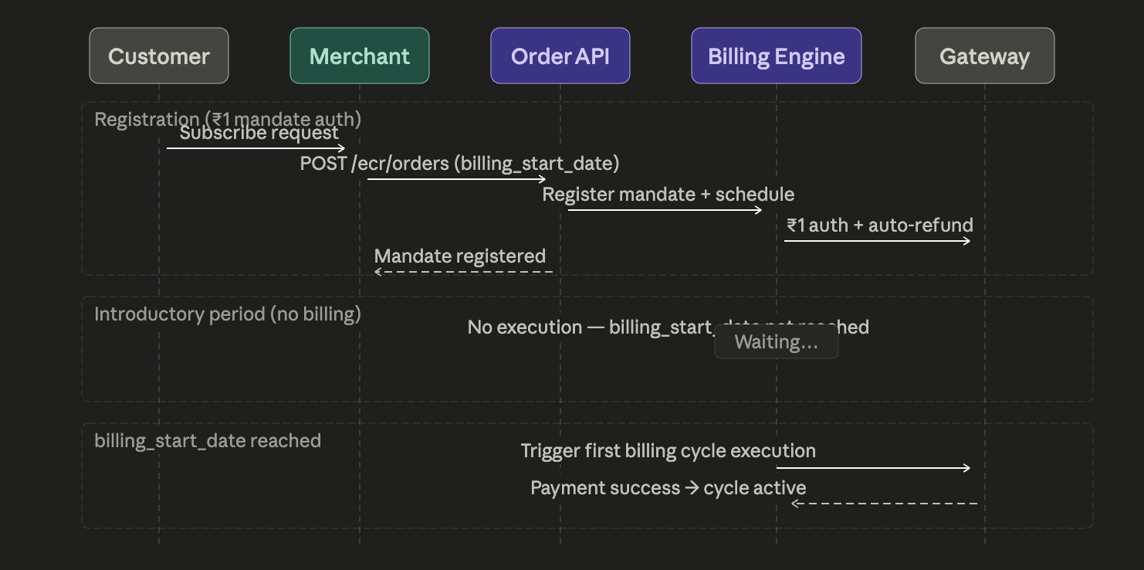Select 'Payment success → cycle active' message

668,488
